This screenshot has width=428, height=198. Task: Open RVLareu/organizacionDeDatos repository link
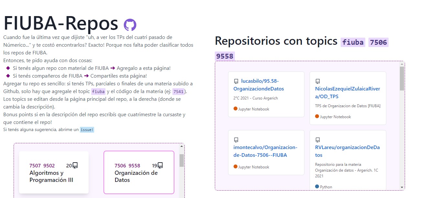click(347, 151)
